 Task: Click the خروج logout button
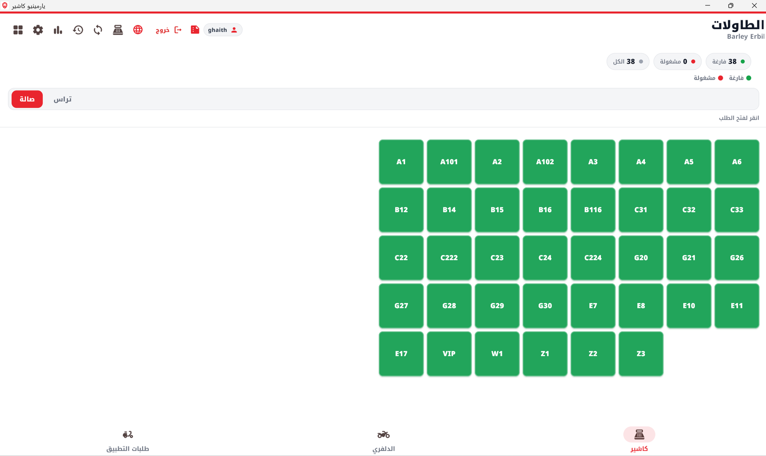click(169, 30)
